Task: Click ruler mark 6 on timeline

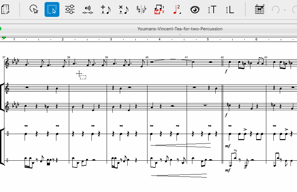Action: 256,39
